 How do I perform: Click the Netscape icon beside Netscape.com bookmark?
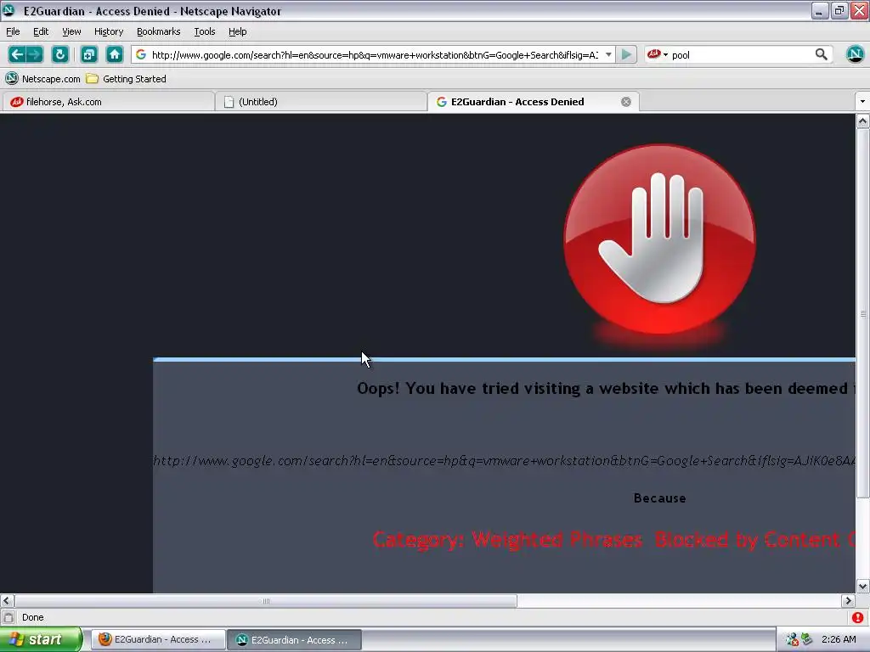tap(12, 79)
